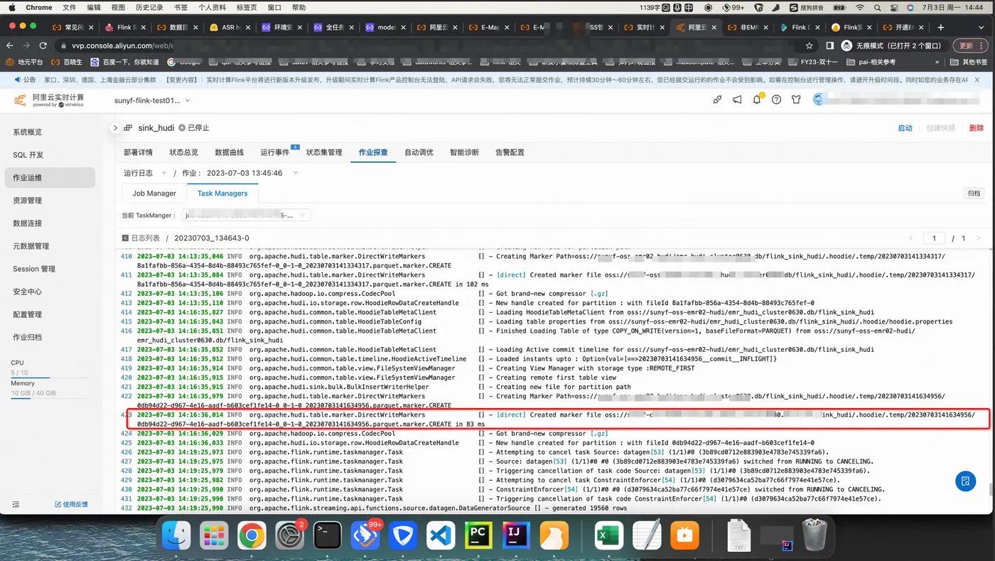Click the megaphone announcement icon in header
995x561 pixels.
pyautogui.click(x=737, y=100)
